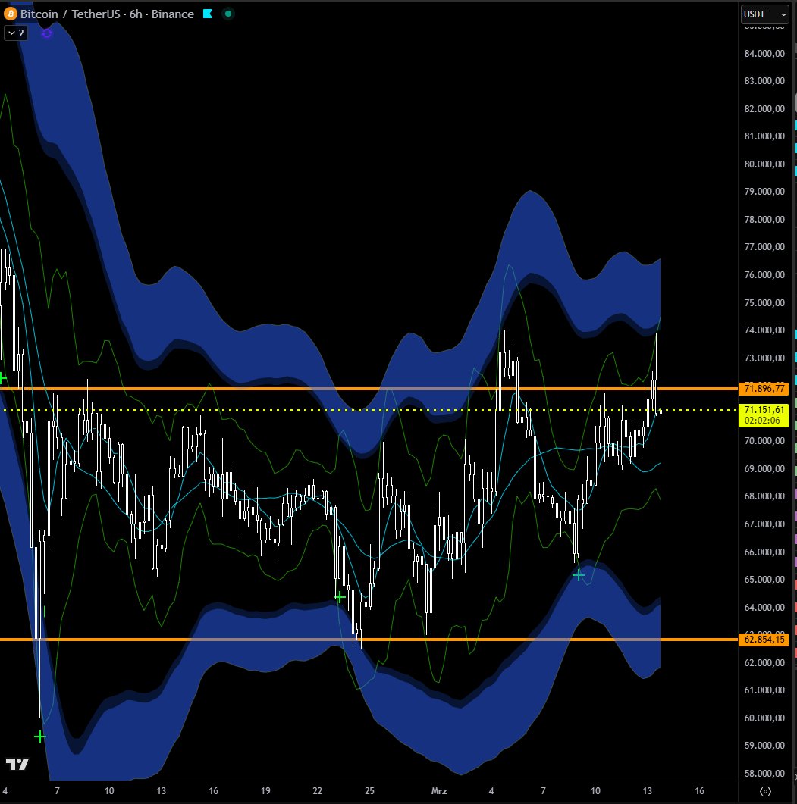Viewport: 797px width, 804px height.
Task: Collapse the indicator legend showing 2
Action: pos(16,33)
